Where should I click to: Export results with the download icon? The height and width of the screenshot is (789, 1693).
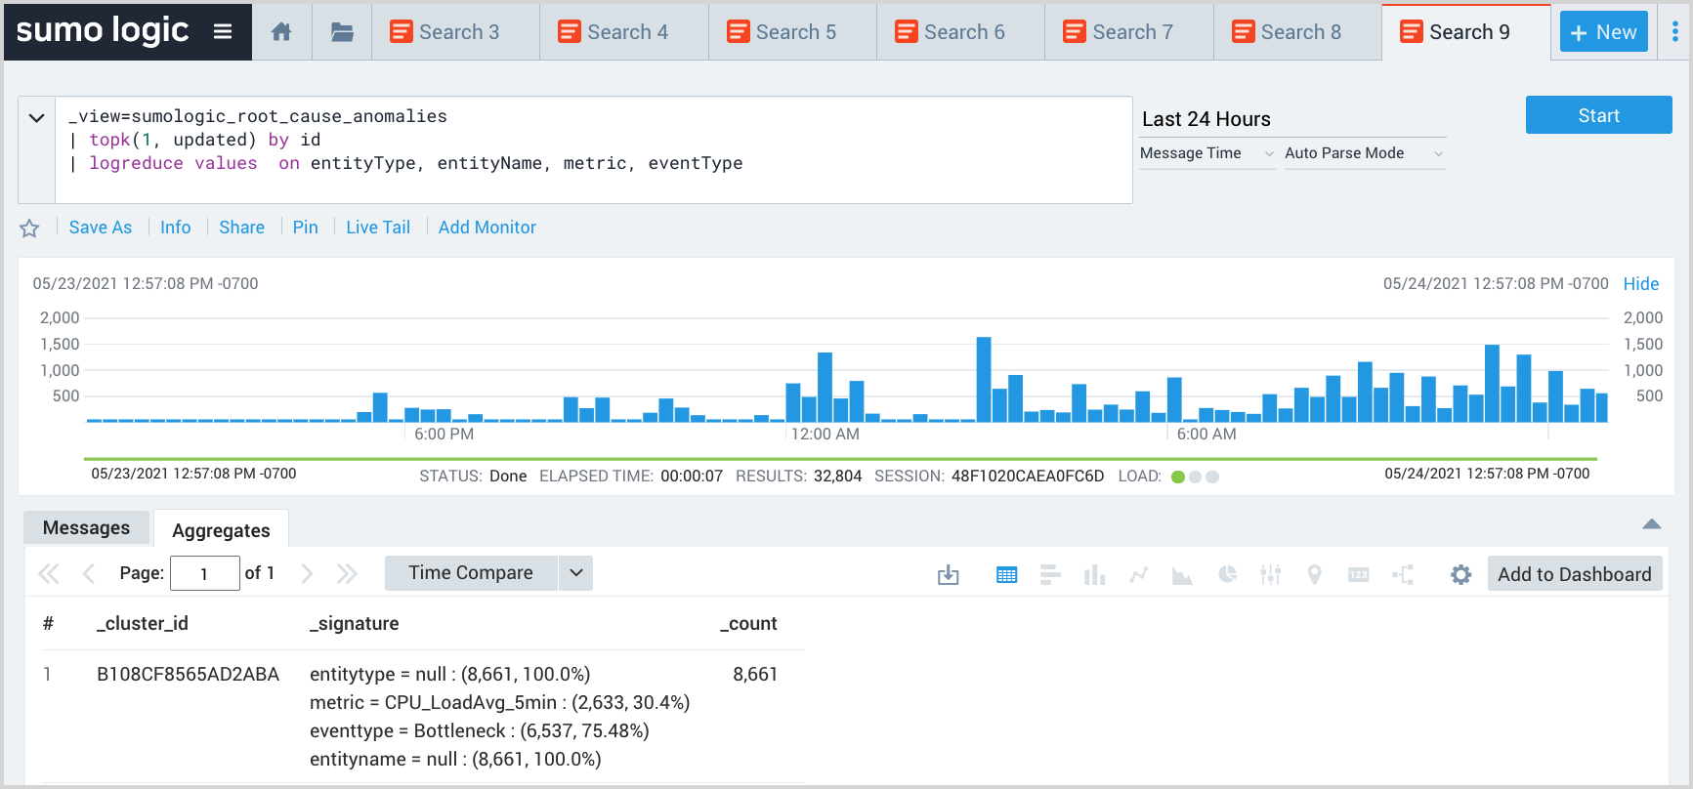[948, 575]
